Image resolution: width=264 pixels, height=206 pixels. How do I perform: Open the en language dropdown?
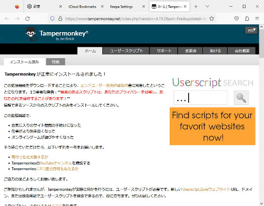point(251,30)
